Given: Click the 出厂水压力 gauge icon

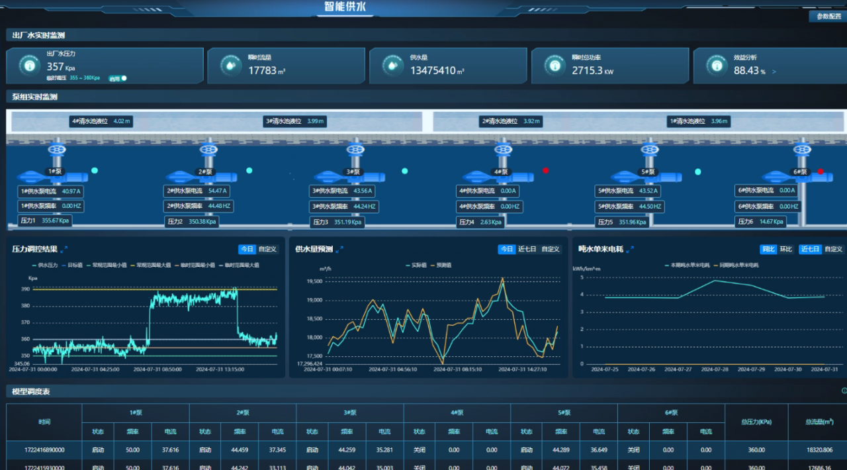Looking at the screenshot, I should pos(29,65).
